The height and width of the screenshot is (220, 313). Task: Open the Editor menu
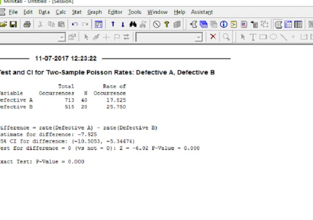115,12
